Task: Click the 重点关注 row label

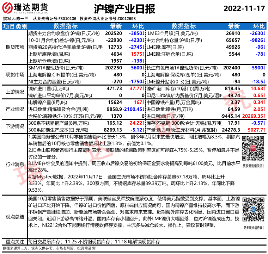Action: [14, 242]
